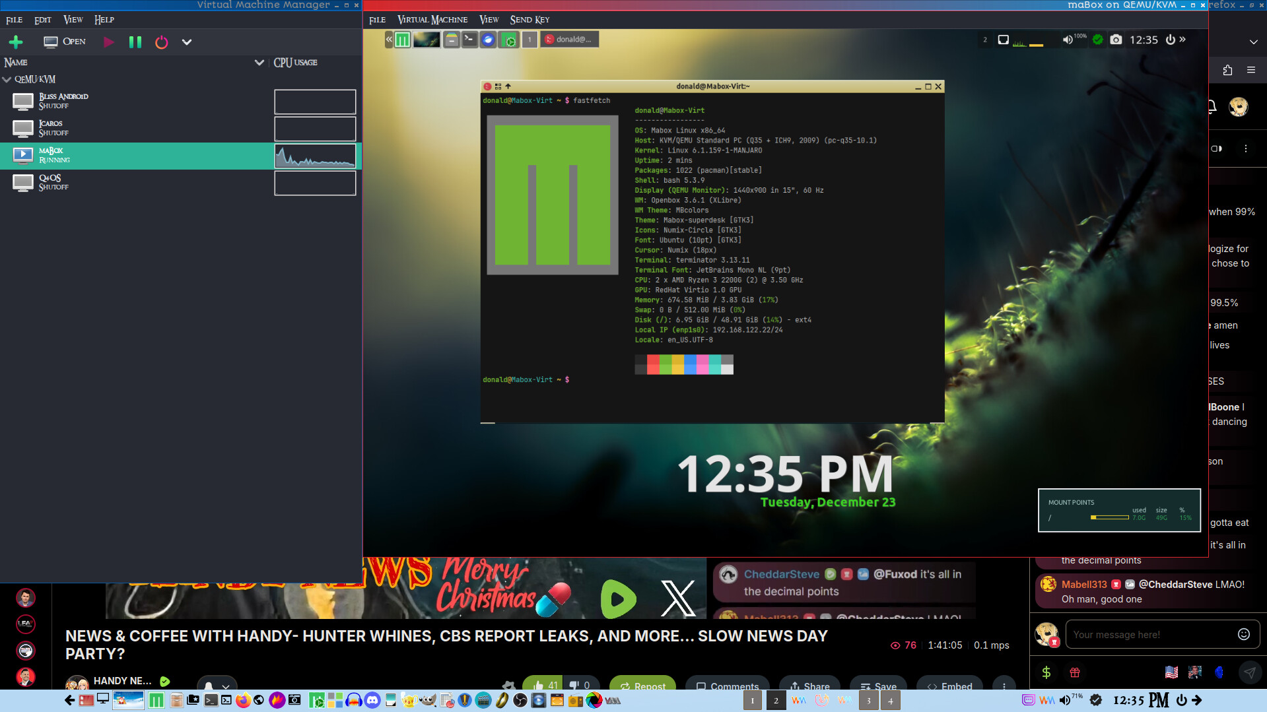This screenshot has height=712, width=1267.
Task: Open the Virtual Machine menu
Action: click(x=432, y=20)
